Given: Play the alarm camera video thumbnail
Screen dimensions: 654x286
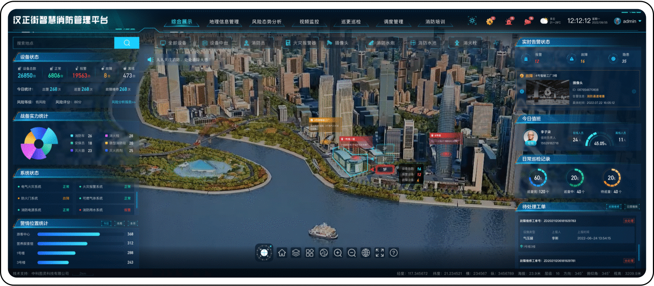Looking at the screenshot, I should tap(547, 92).
